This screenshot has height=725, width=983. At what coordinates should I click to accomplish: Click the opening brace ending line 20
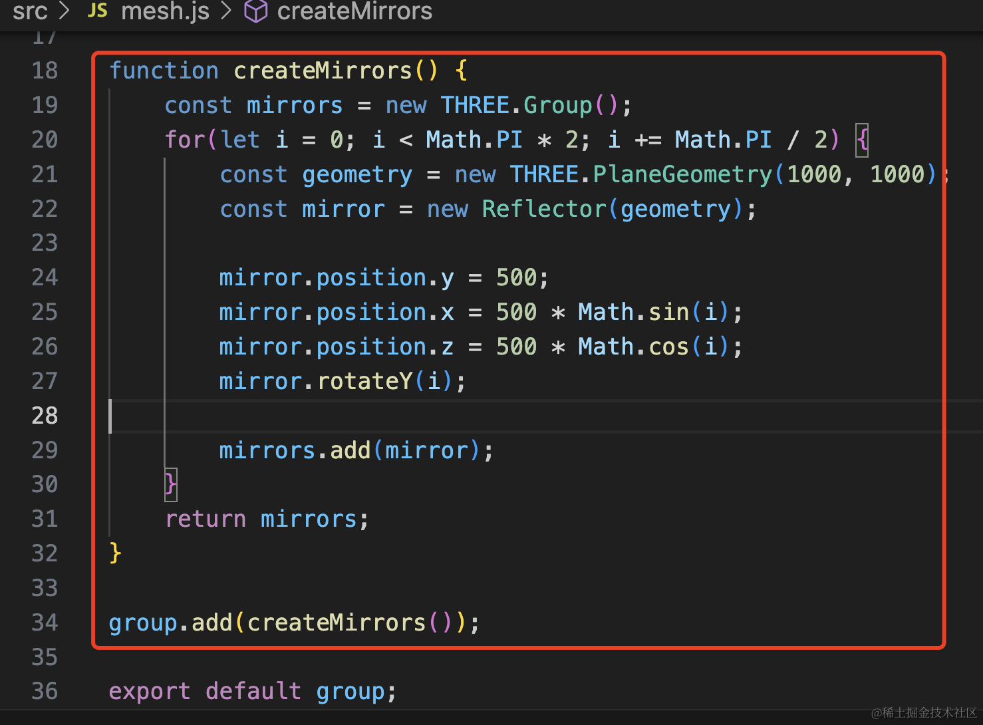(x=862, y=140)
